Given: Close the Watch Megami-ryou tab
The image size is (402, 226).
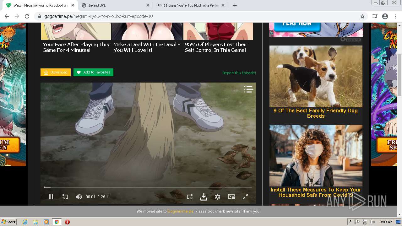Looking at the screenshot, I should pos(73,5).
